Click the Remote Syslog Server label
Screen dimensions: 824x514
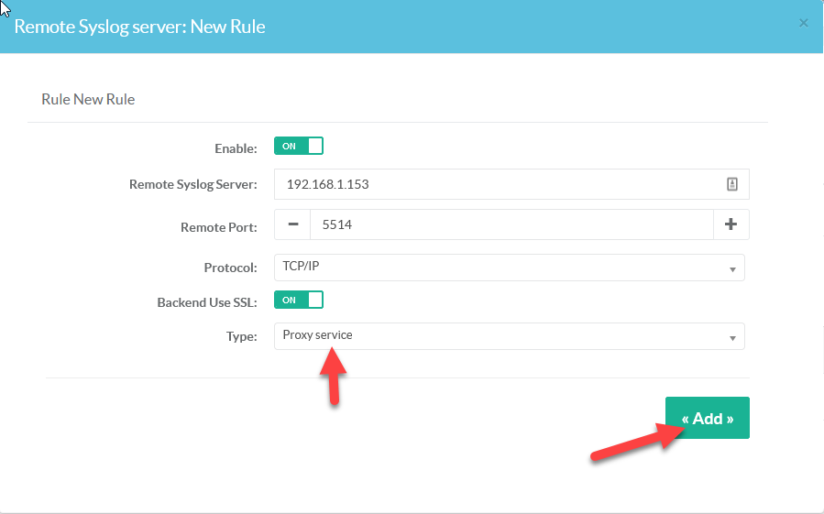tap(193, 184)
